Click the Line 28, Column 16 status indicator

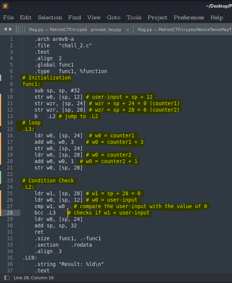pyautogui.click(x=34, y=278)
